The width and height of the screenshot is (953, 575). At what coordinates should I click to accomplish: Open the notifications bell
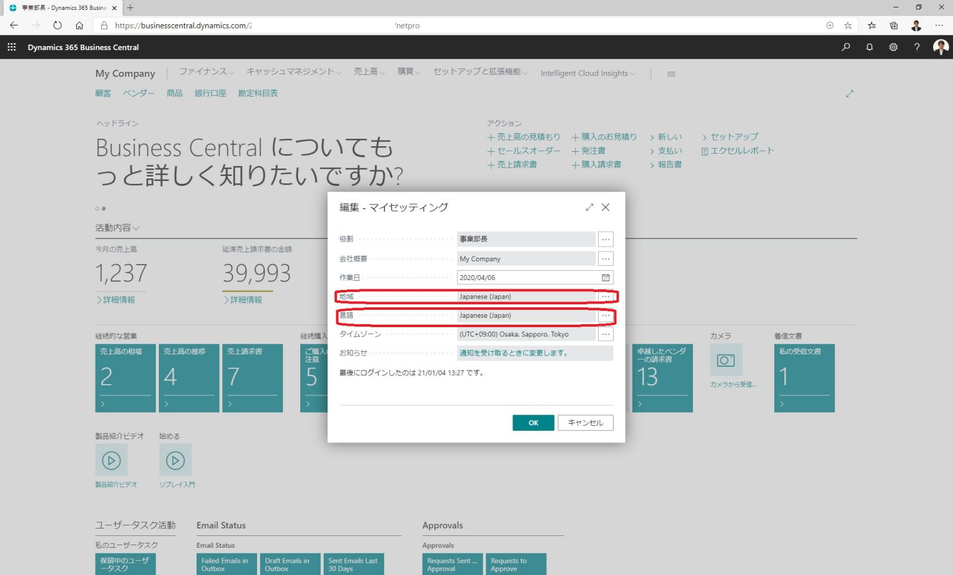[x=869, y=47]
